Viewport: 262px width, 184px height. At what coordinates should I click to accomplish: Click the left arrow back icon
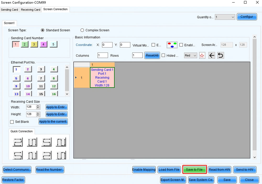[212, 55]
